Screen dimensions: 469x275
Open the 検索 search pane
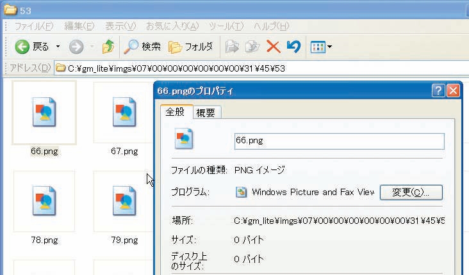point(142,47)
